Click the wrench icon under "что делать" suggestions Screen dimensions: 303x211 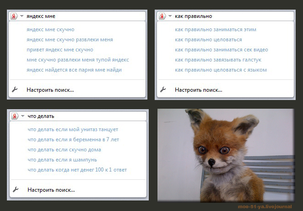click(16, 189)
